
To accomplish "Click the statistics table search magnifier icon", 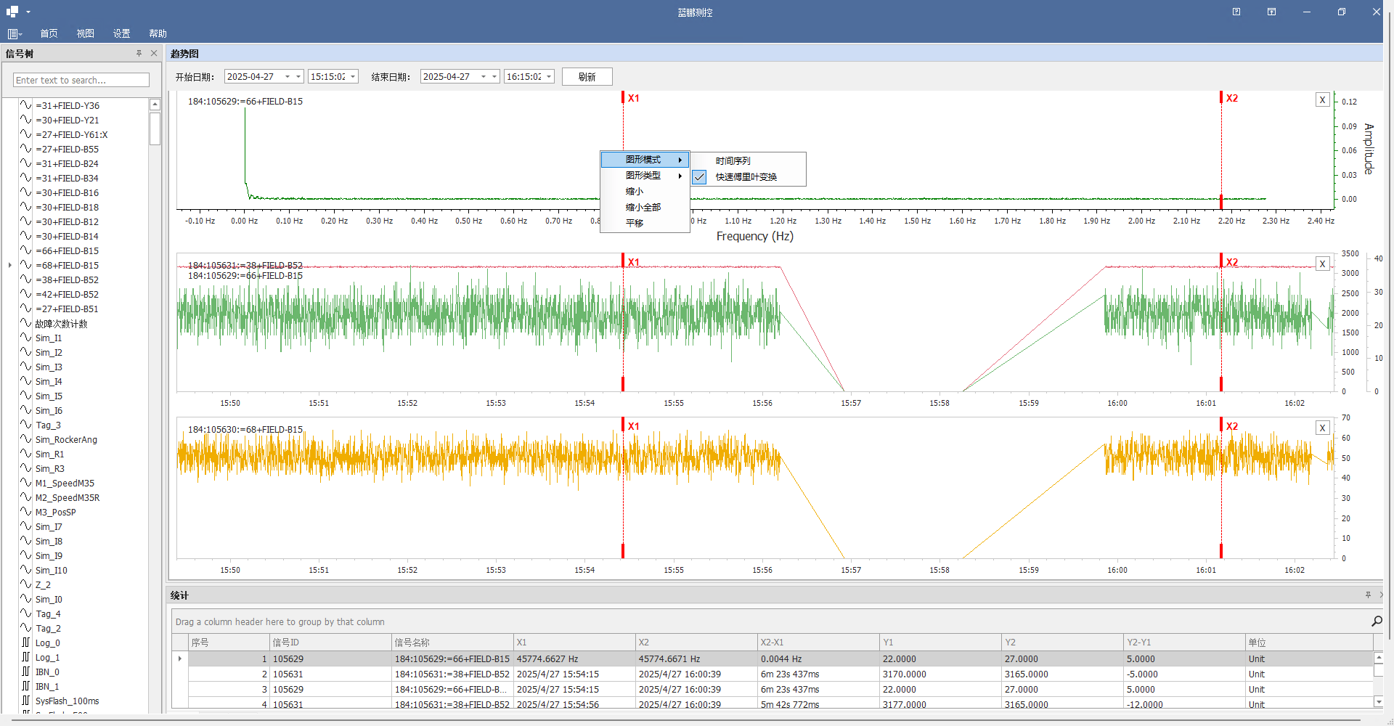I will [1376, 621].
